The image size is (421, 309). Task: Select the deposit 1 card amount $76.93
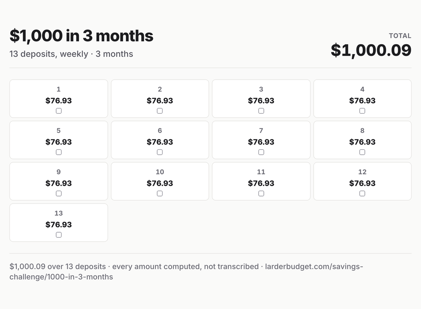pyautogui.click(x=59, y=101)
